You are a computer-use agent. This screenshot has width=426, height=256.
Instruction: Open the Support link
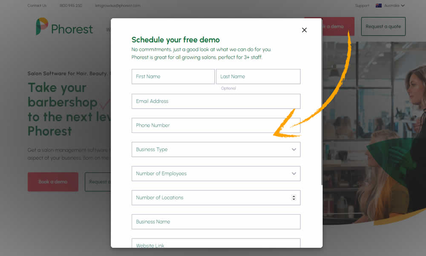click(362, 6)
